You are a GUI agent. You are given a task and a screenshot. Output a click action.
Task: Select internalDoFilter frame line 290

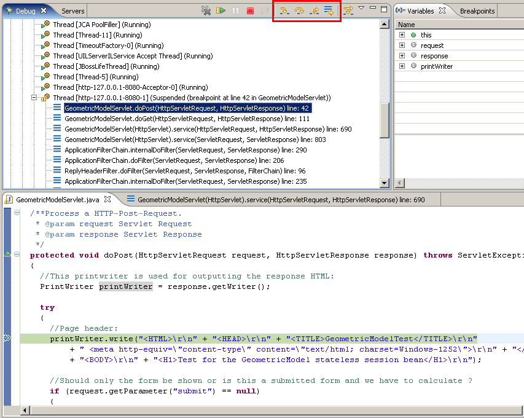point(186,150)
